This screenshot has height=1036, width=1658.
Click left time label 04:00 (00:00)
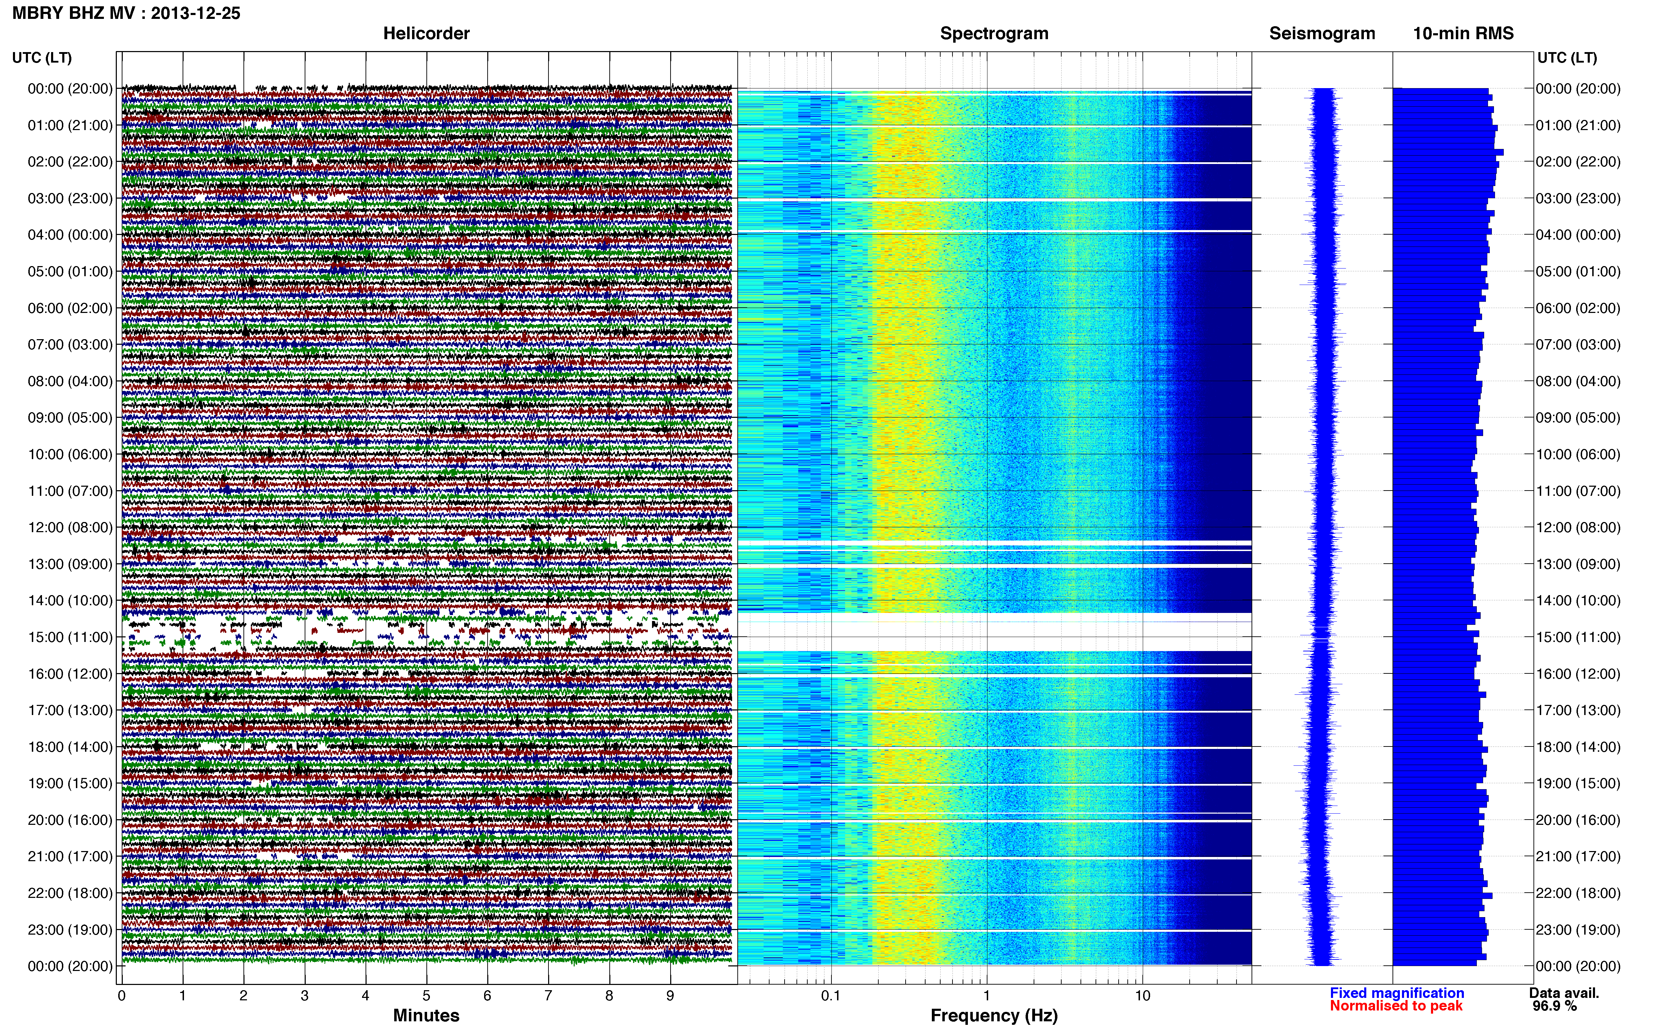70,235
